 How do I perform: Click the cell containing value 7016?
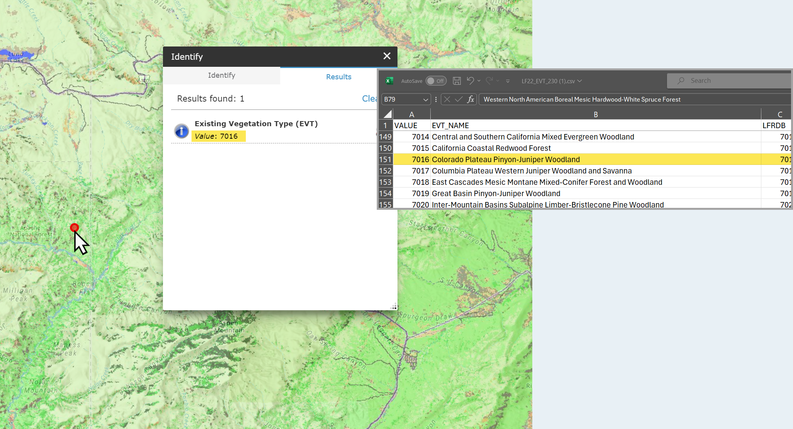click(412, 159)
